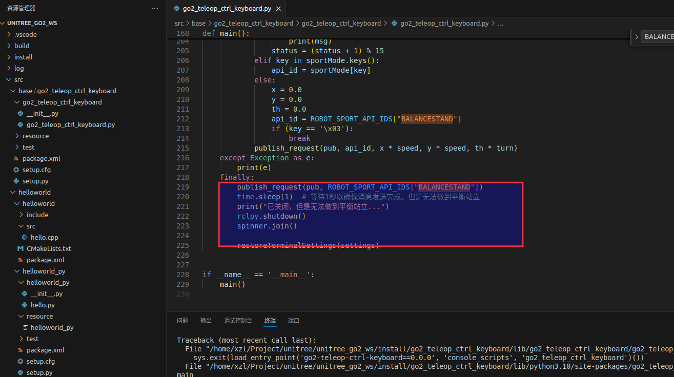Click the Python icon beside hello.py
674x377 pixels.
pyautogui.click(x=25, y=305)
